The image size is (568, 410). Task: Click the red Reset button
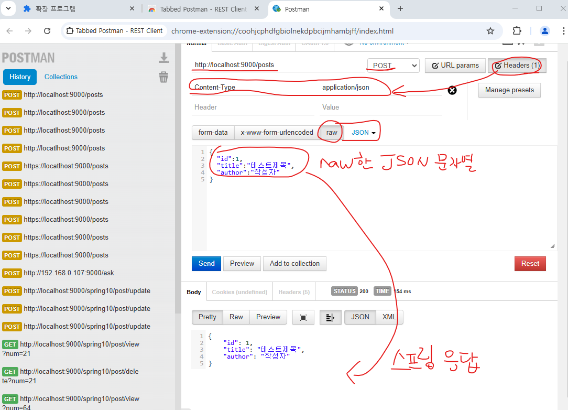(x=530, y=264)
